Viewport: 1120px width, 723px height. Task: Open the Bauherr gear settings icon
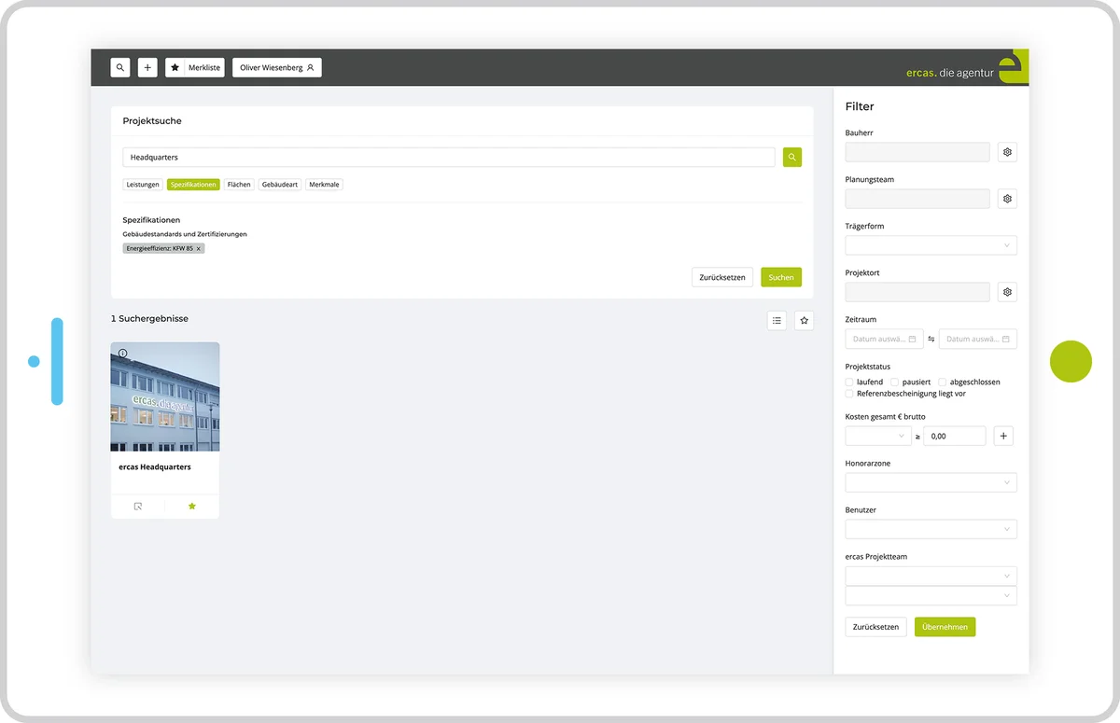coord(1006,151)
